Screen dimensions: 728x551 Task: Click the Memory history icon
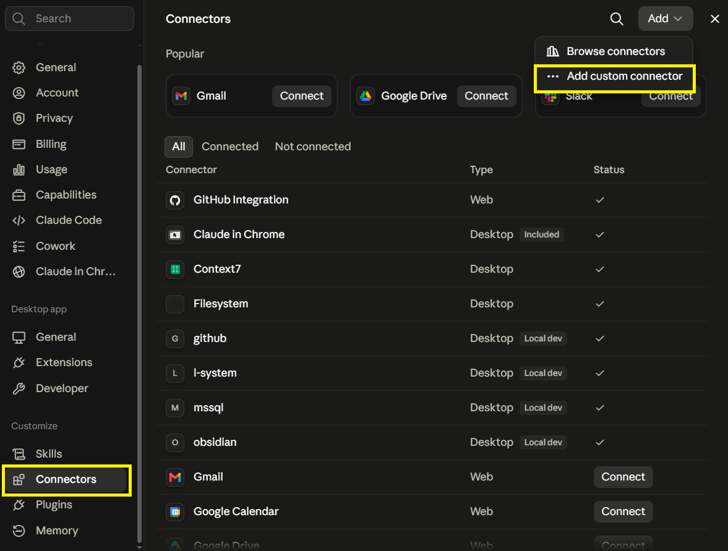[19, 531]
